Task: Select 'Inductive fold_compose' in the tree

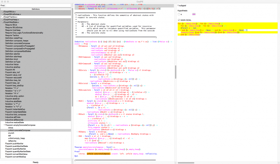Action: click(x=15, y=115)
